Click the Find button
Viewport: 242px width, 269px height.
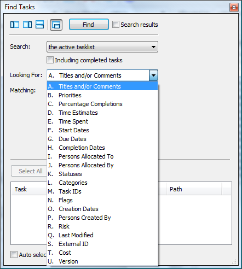(x=89, y=25)
